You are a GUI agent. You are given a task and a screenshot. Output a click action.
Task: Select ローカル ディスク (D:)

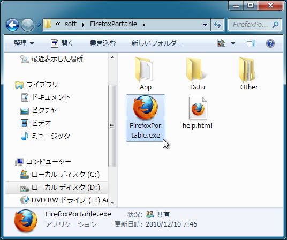pos(66,187)
